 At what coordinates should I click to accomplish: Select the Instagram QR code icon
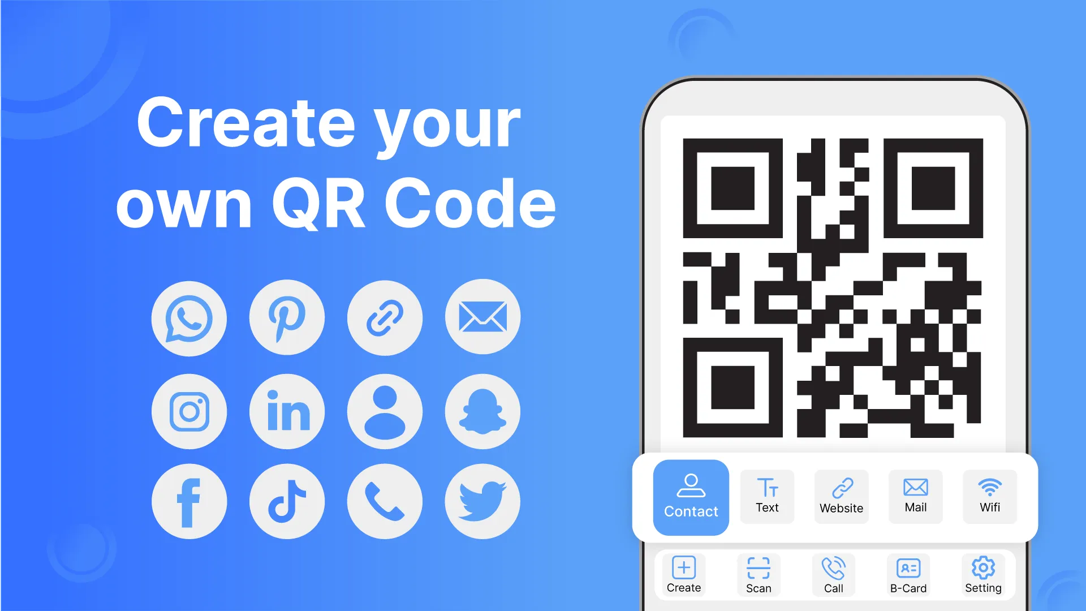tap(190, 410)
